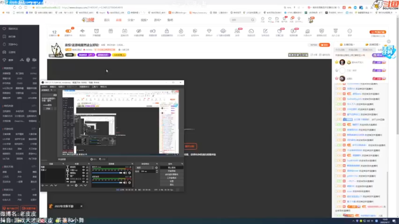The image size is (399, 224).
Task: Click the padlock tool icon in streamer toolbar
Action: (x=167, y=31)
